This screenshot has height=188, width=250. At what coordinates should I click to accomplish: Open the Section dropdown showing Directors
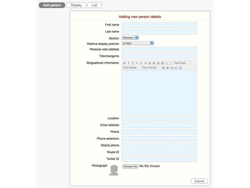point(130,38)
